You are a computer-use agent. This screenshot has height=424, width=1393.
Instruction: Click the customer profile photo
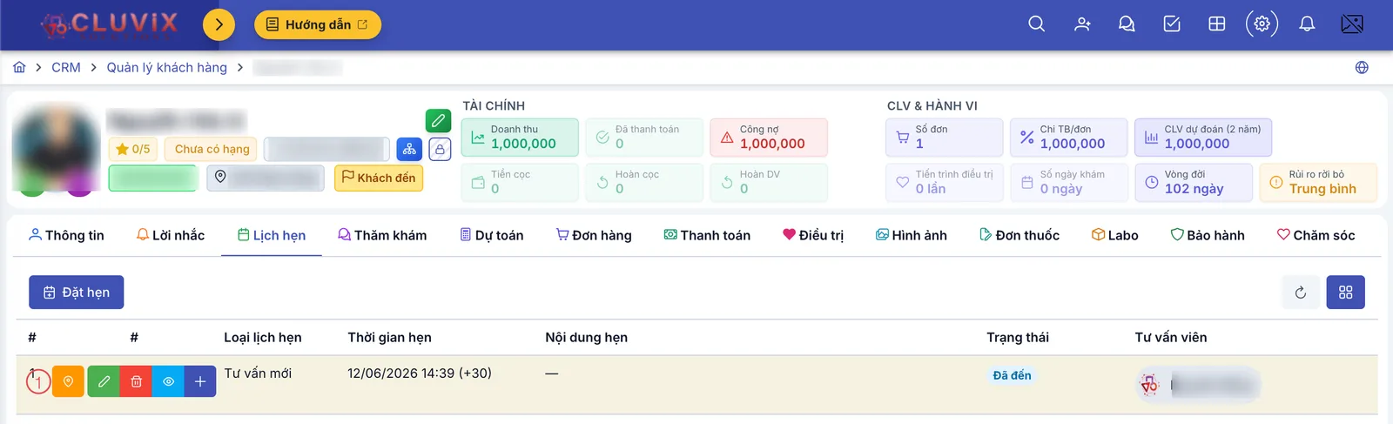56,150
